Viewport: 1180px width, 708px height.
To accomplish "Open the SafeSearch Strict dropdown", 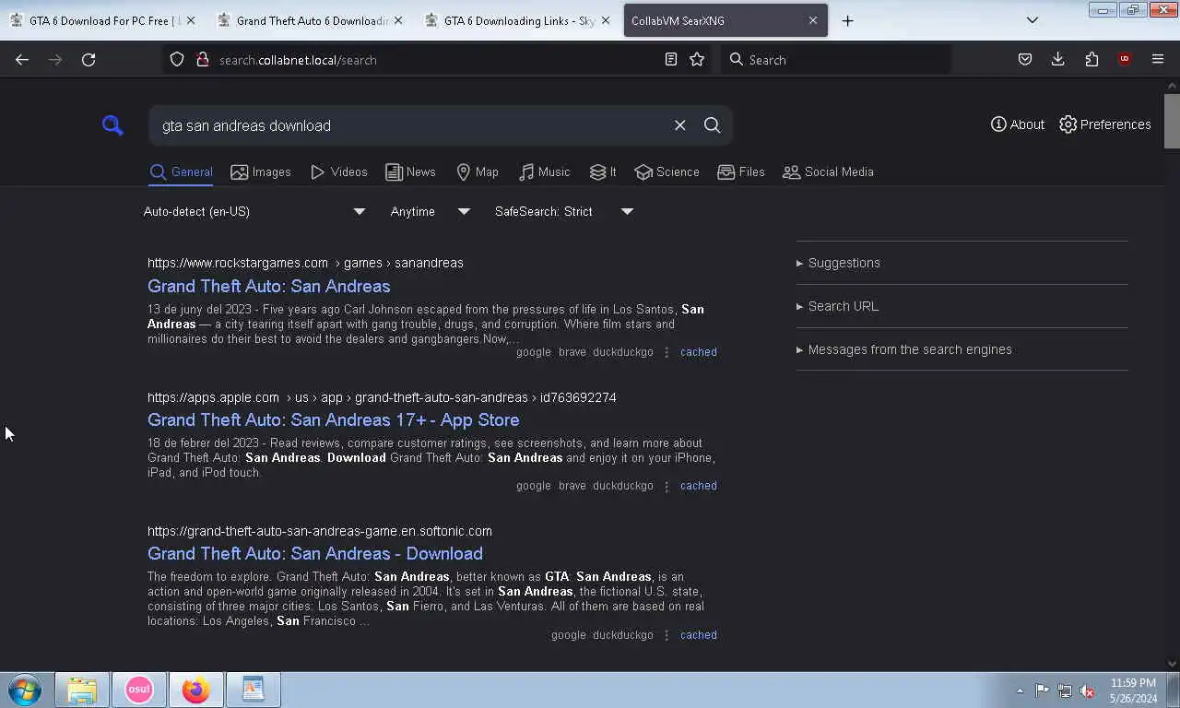I will coord(563,211).
